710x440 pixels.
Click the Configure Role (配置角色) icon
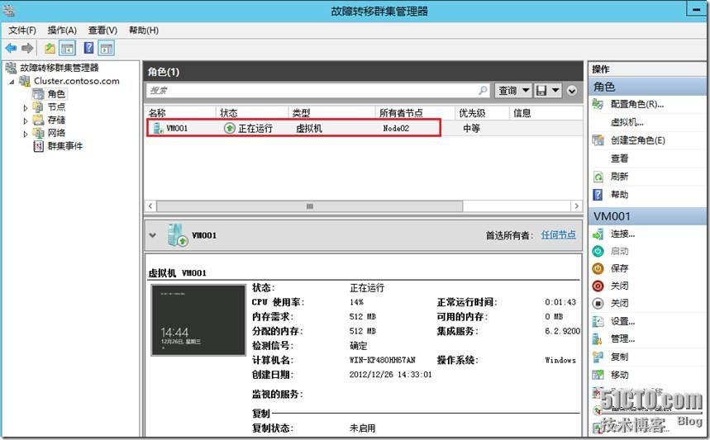click(598, 105)
